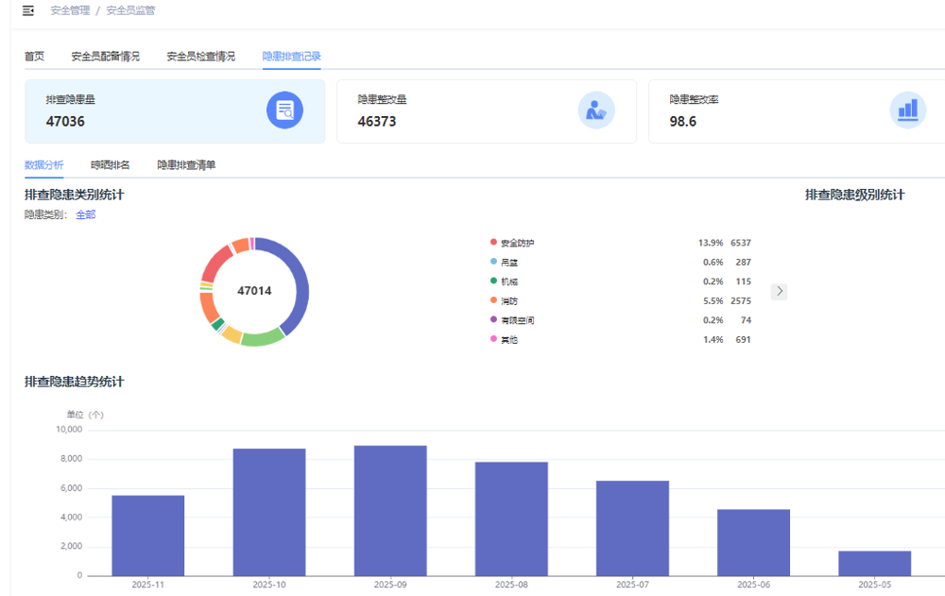Viewport: 945px width, 596px height.
Task: Click the 2025-07 bar in trend chart
Action: 632,528
